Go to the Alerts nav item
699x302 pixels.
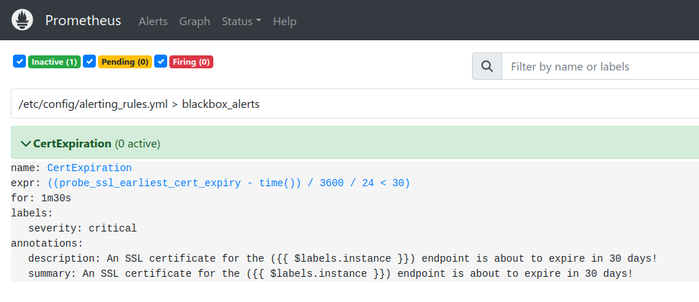pyautogui.click(x=153, y=22)
